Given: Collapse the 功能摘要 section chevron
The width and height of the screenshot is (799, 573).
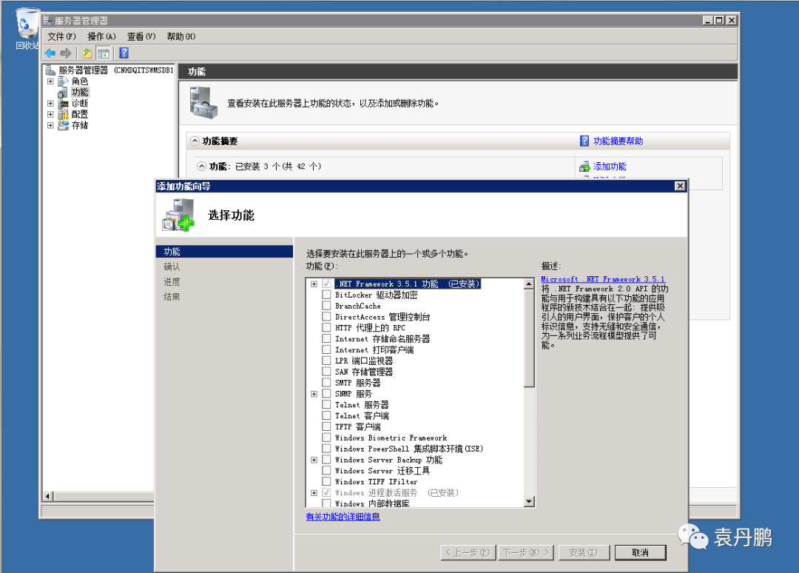Looking at the screenshot, I should click(195, 141).
